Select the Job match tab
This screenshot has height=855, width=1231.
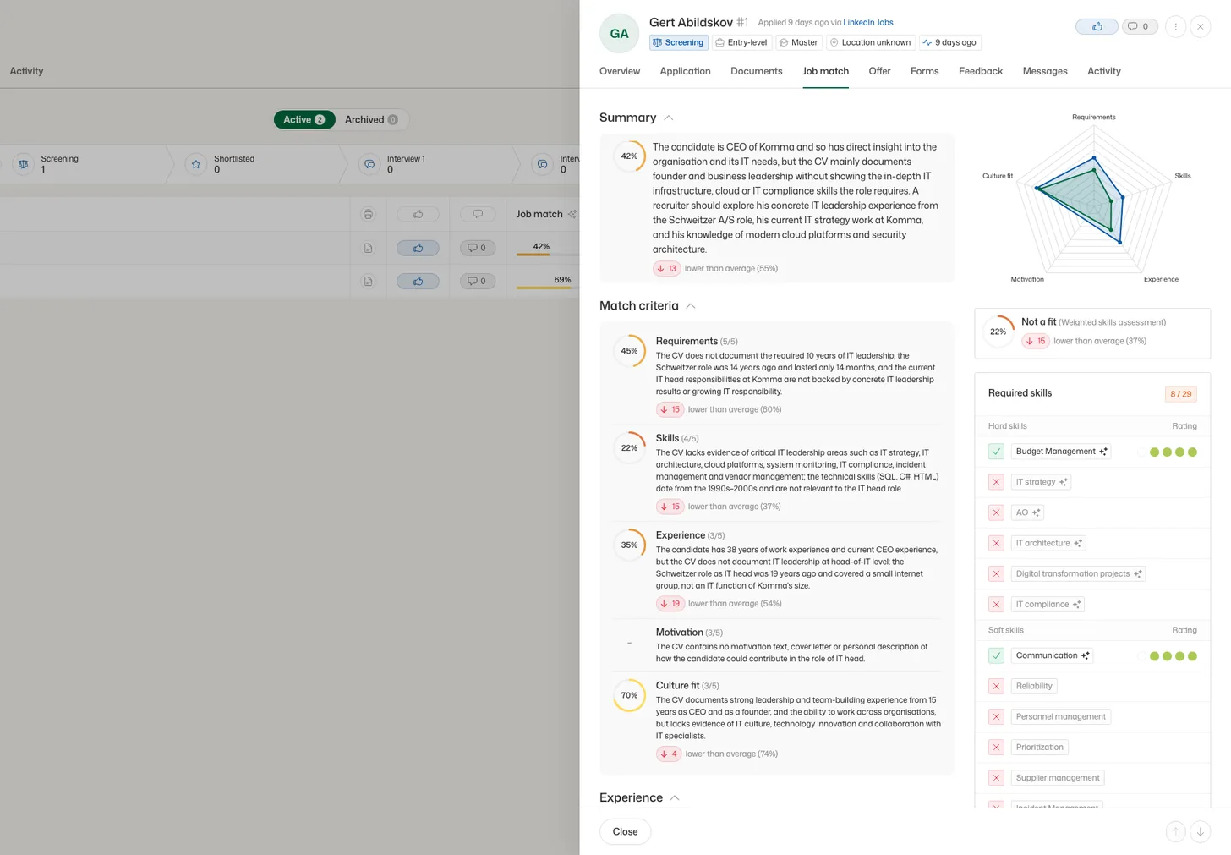825,71
